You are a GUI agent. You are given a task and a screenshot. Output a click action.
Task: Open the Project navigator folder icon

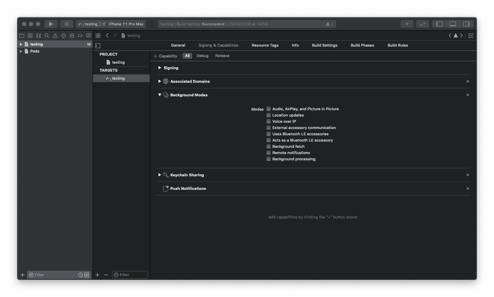[22, 35]
